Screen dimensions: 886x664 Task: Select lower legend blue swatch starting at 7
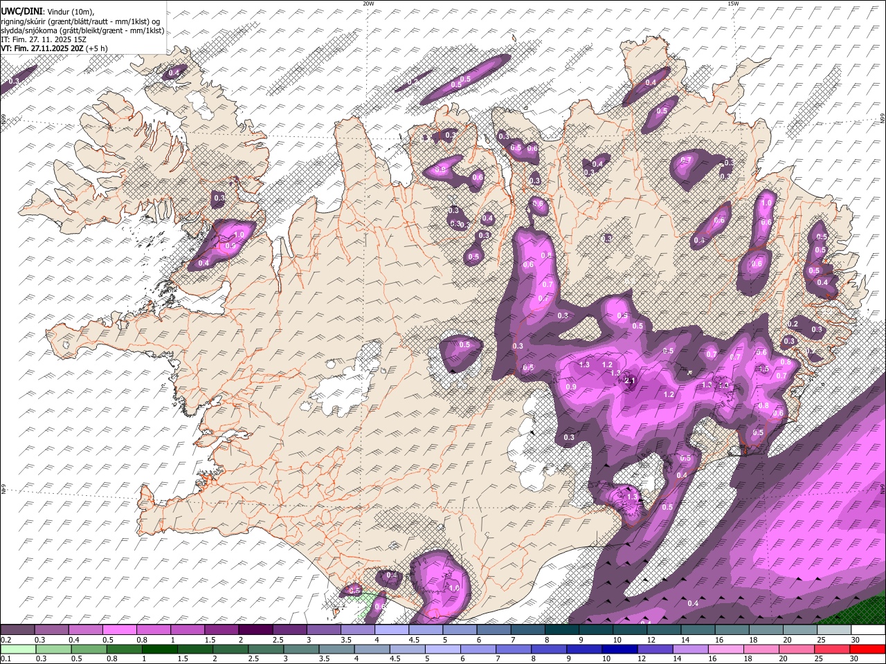click(x=513, y=649)
